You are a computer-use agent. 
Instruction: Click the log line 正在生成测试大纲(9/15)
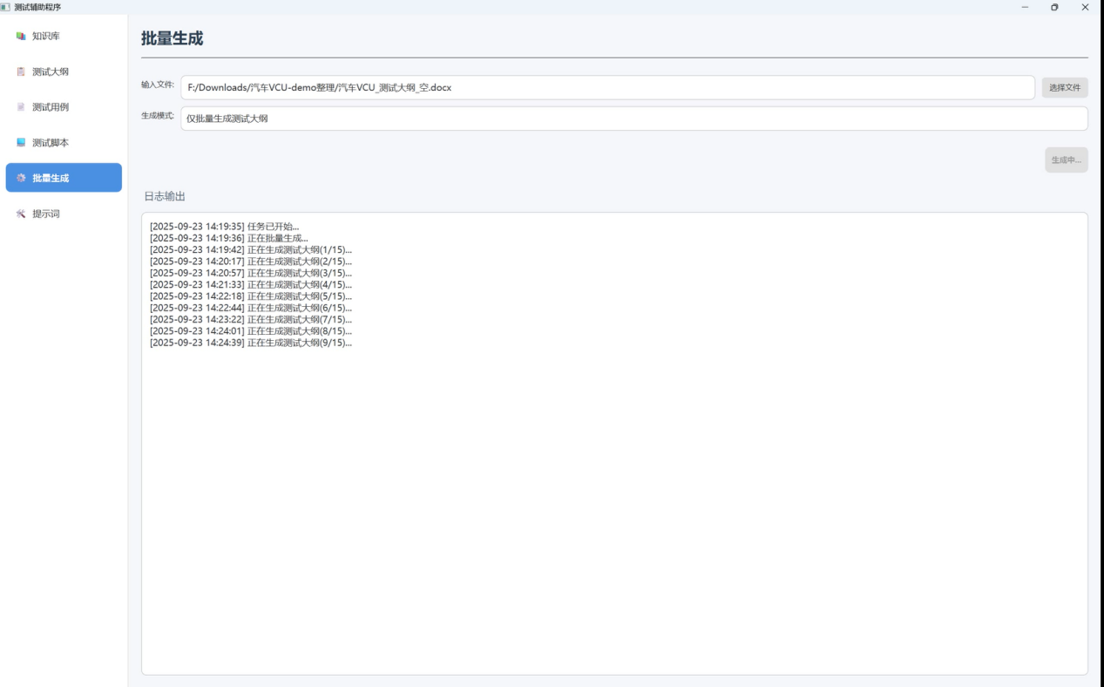click(x=251, y=343)
